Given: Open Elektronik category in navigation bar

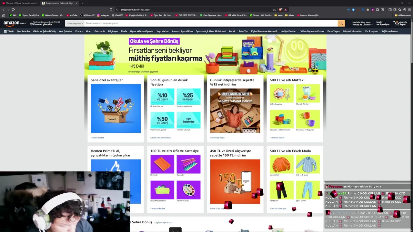Looking at the screenshot, I should click(100, 31).
